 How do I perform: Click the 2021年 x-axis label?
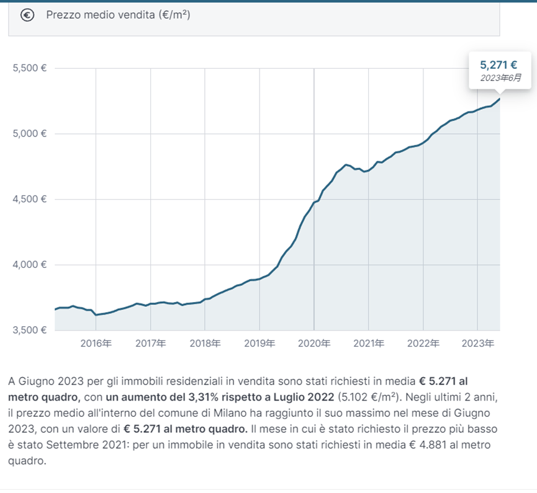pos(368,343)
